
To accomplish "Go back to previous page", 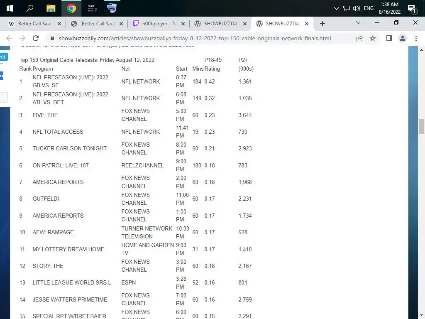I will click(x=9, y=38).
